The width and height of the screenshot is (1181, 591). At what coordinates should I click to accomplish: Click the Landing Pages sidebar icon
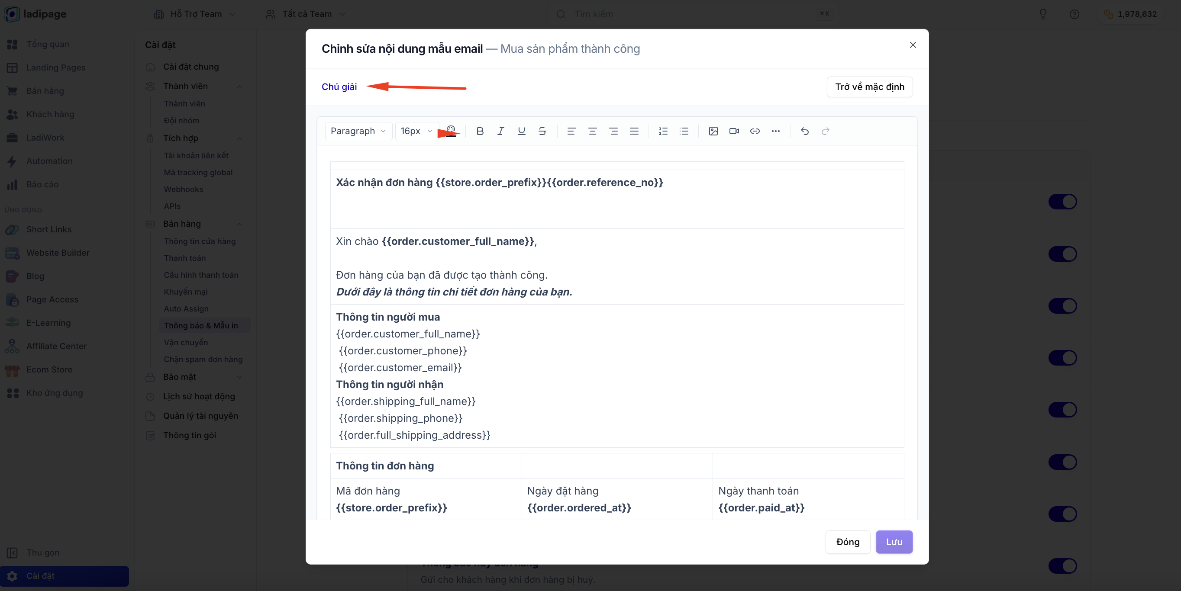[x=13, y=68]
